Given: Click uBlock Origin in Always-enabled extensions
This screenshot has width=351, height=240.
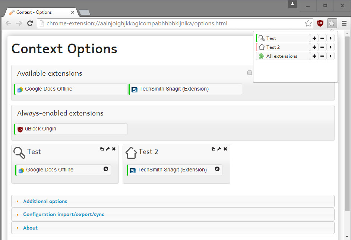Looking at the screenshot, I should point(71,129).
